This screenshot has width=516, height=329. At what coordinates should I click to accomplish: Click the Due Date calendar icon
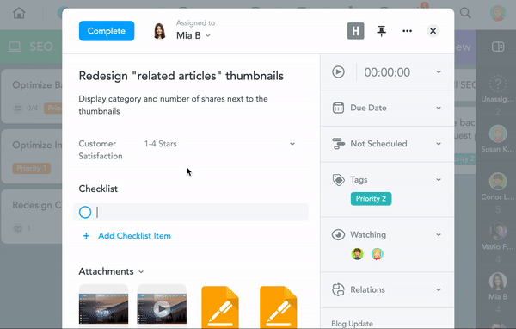pyautogui.click(x=338, y=108)
